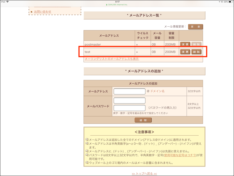
Task: Click 削除 button for postmaster row
Action: tap(196, 44)
